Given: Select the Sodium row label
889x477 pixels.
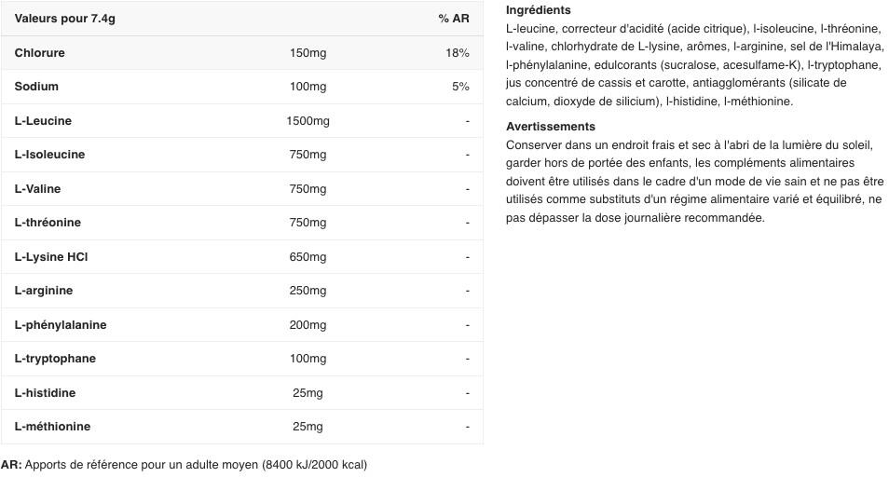Looking at the screenshot, I should [36, 87].
